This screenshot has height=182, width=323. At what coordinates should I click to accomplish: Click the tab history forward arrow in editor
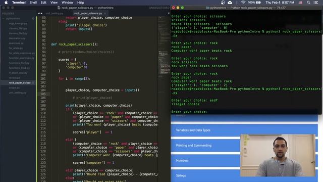click(x=41, y=13)
